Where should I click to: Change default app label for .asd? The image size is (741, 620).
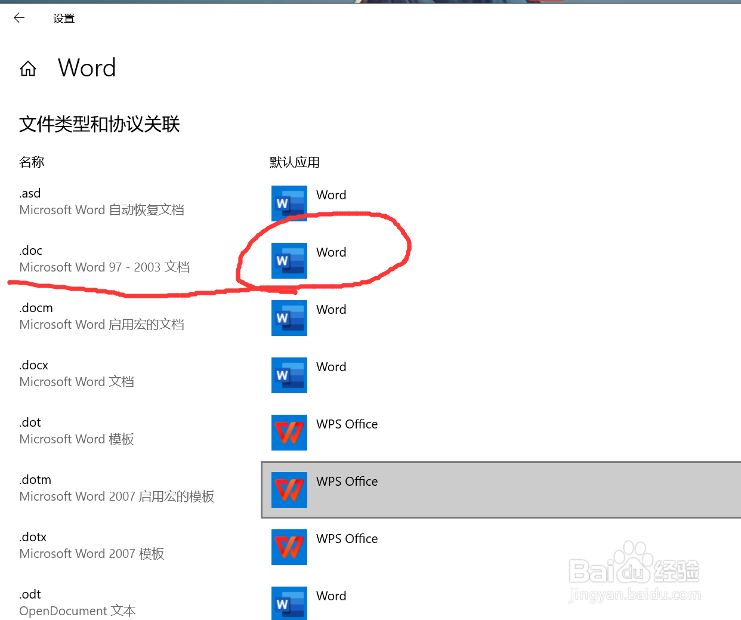331,195
